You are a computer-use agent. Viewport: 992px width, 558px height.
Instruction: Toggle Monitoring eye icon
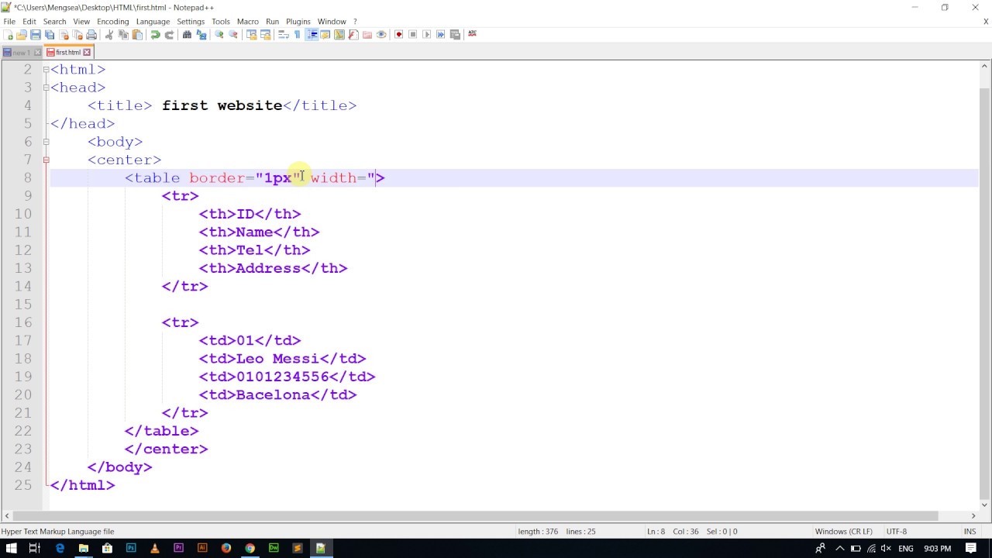(x=381, y=35)
